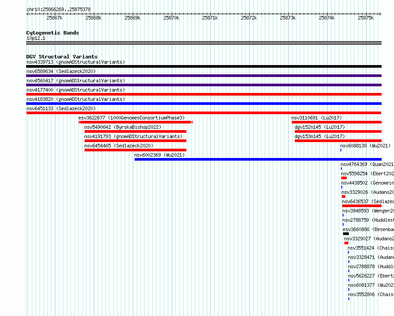
Task: Click the 25867k ruler position label
Action: pyautogui.click(x=54, y=18)
